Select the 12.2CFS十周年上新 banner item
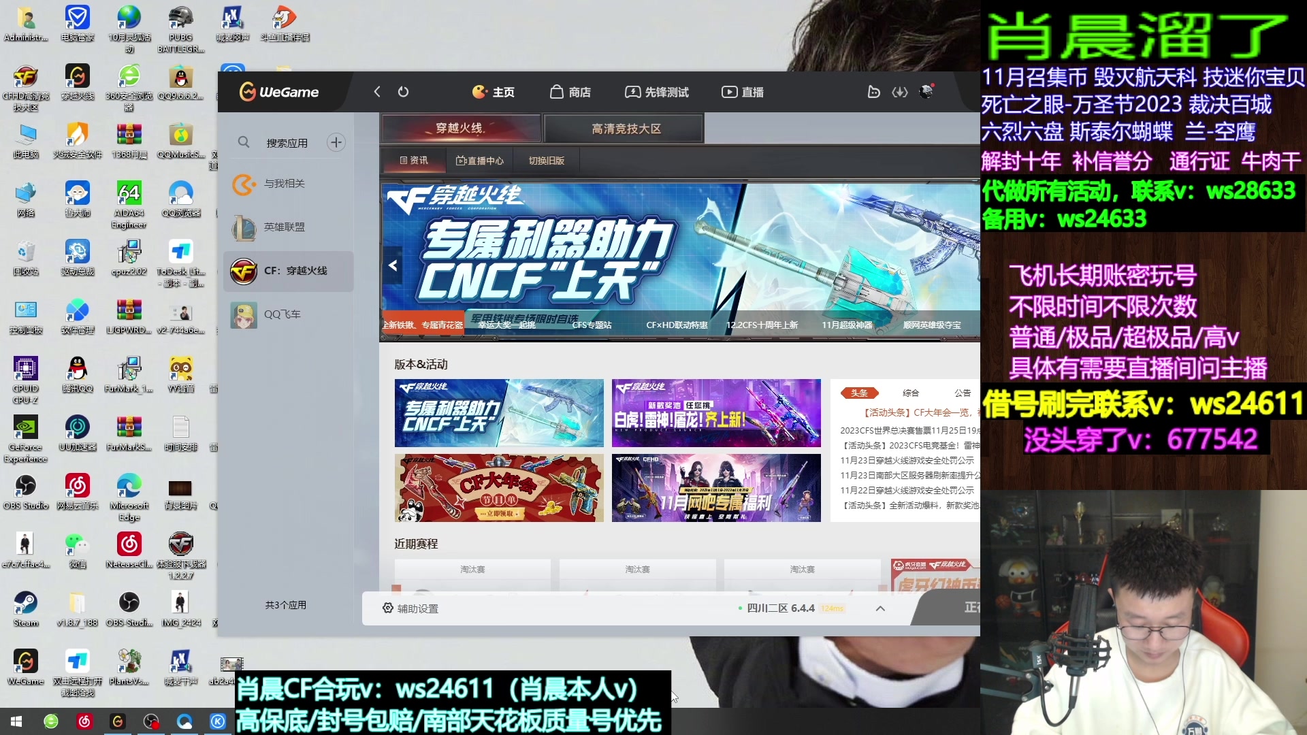 pos(762,325)
